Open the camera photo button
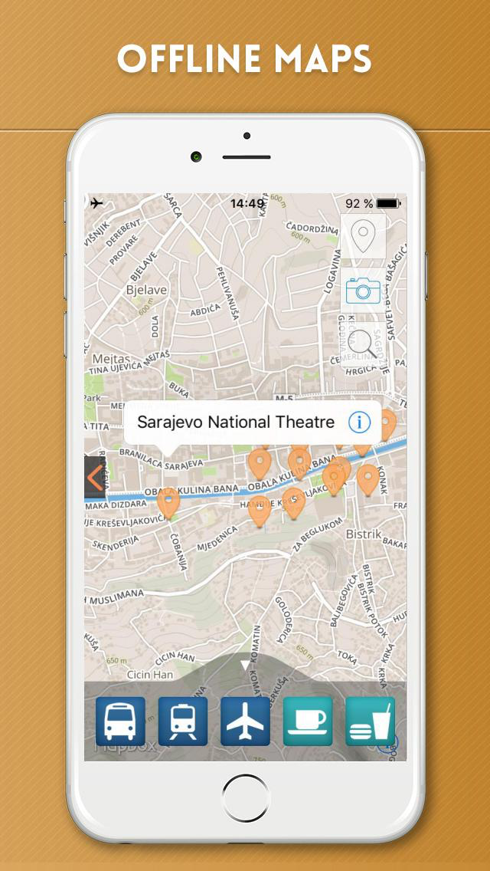The height and width of the screenshot is (871, 490). (363, 291)
